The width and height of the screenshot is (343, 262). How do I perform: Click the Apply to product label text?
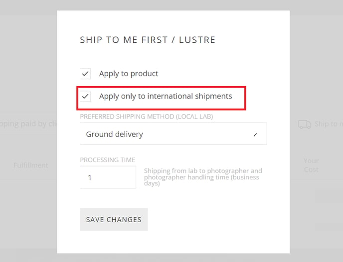tap(129, 74)
